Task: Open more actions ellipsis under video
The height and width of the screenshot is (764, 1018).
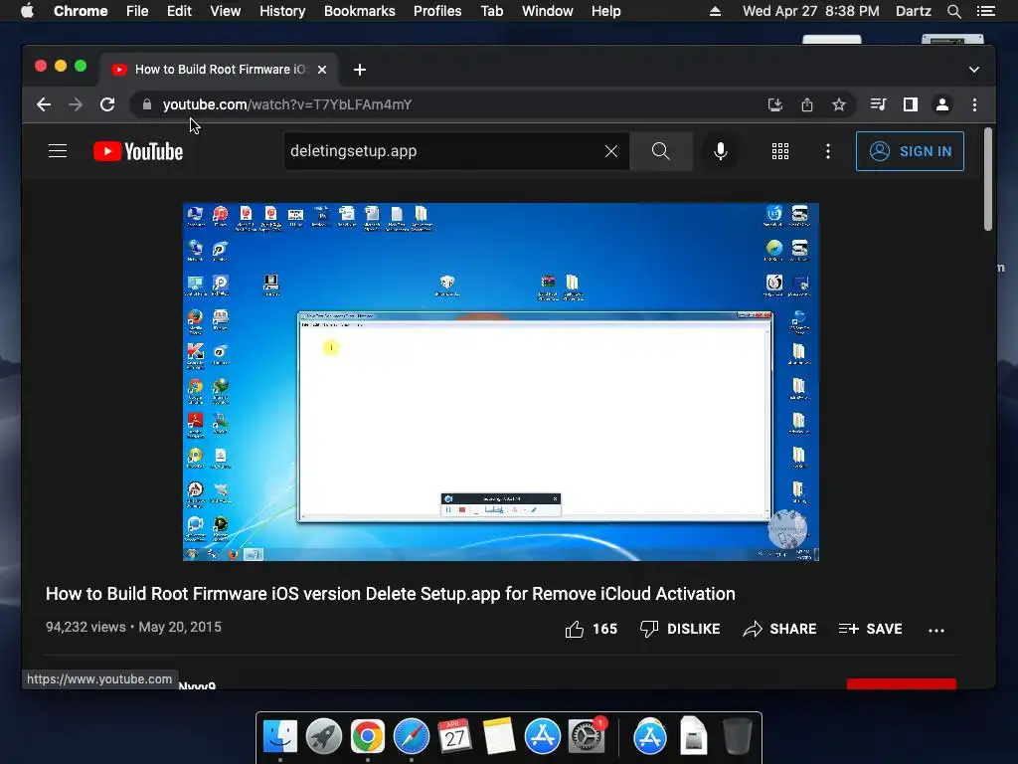Action: pos(936,630)
